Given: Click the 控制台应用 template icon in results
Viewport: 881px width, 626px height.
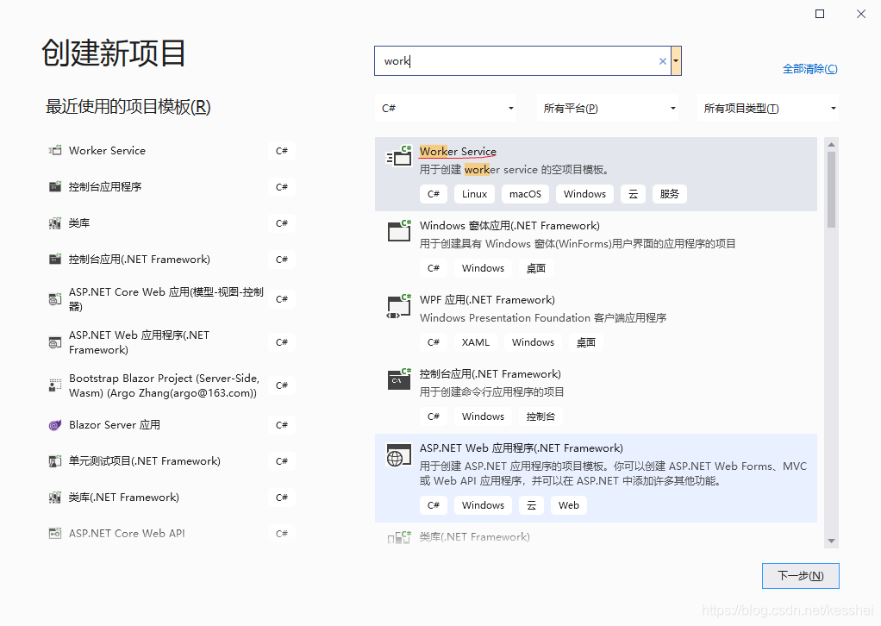Looking at the screenshot, I should click(399, 379).
